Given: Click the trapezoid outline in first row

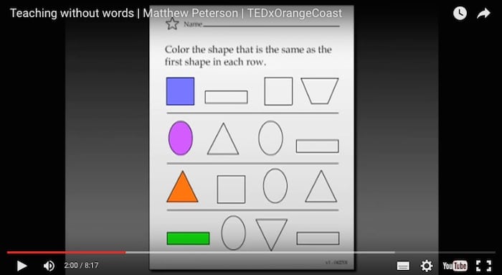Looking at the screenshot, I should (x=320, y=90).
